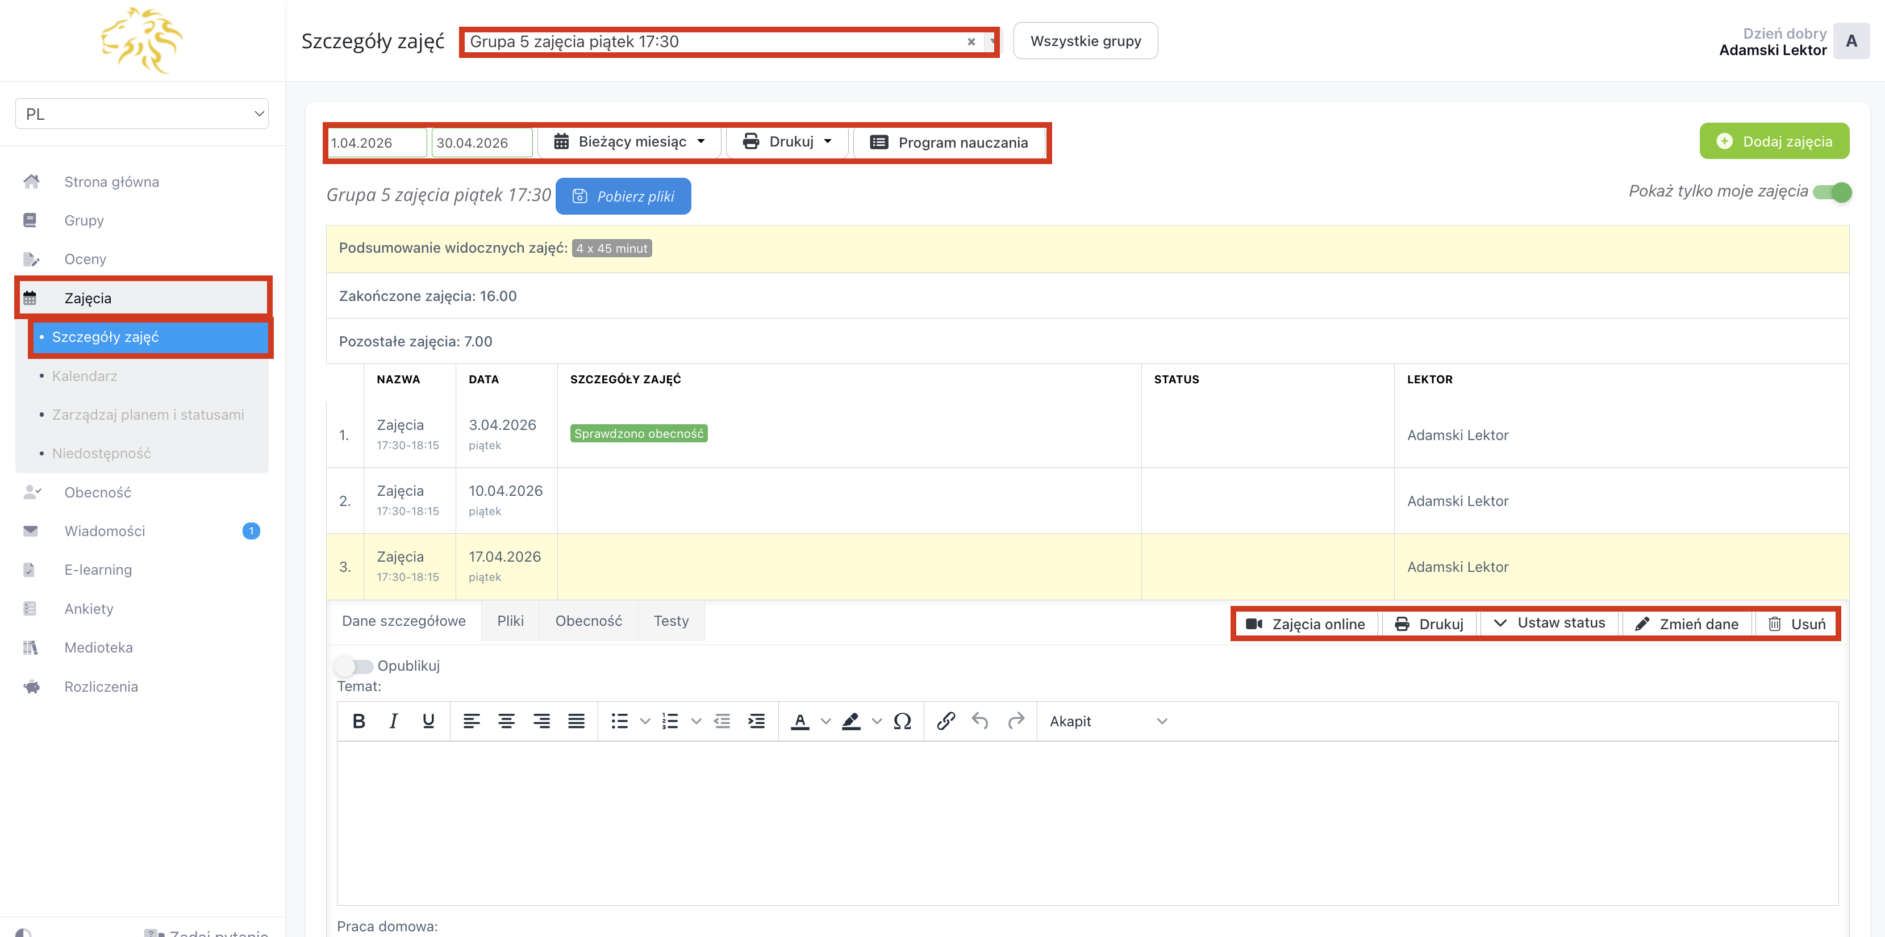The height and width of the screenshot is (937, 1885).
Task: Center align text in editor toolbar
Action: coord(506,721)
